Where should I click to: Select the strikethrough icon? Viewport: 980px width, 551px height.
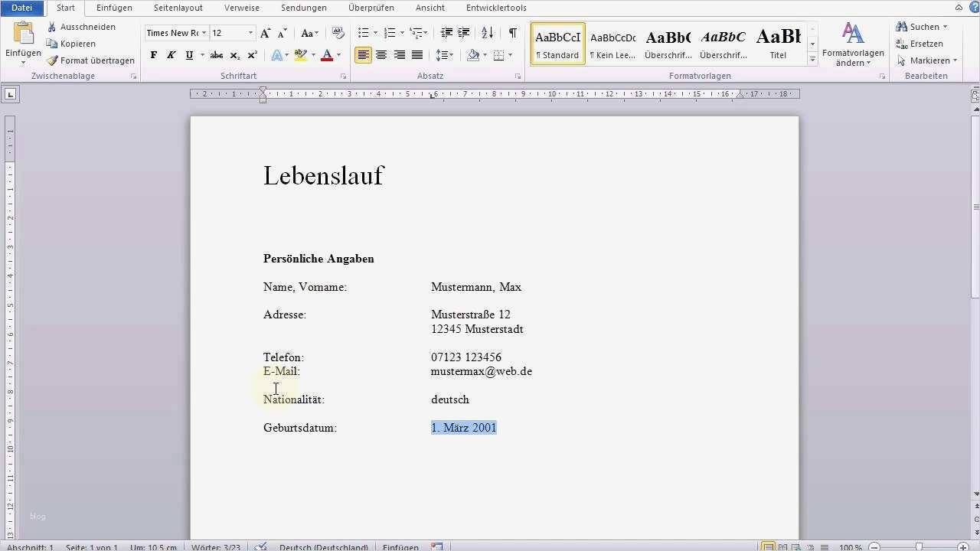(x=217, y=55)
